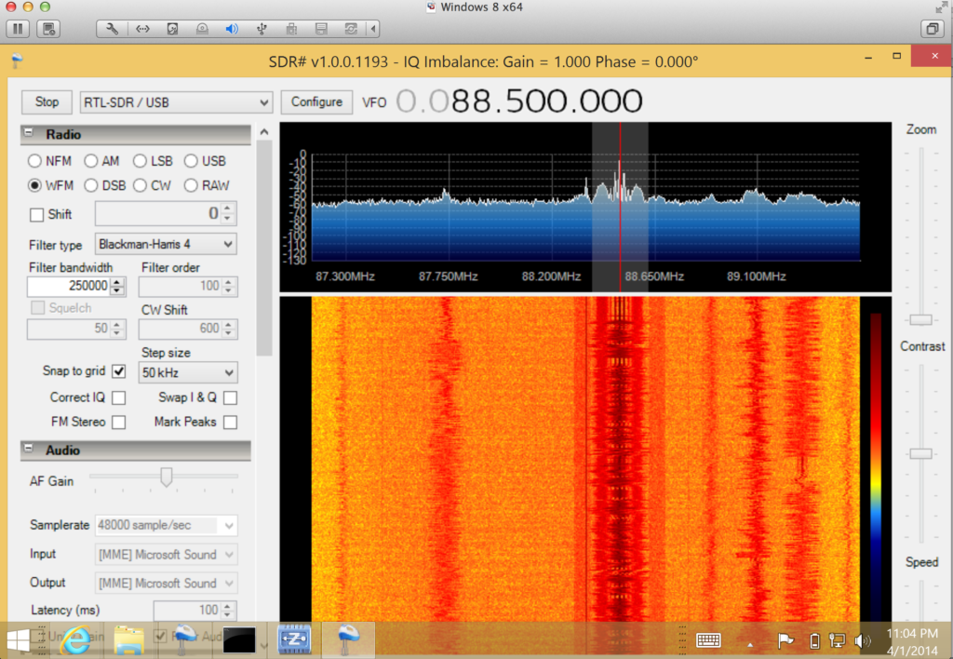The image size is (953, 659).
Task: Select the RAW radio mode
Action: click(191, 185)
